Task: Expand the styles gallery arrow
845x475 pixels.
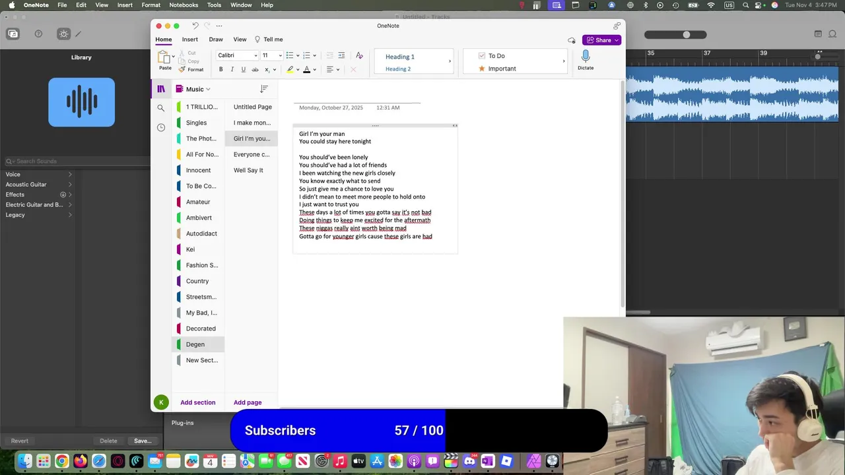Action: 450,61
